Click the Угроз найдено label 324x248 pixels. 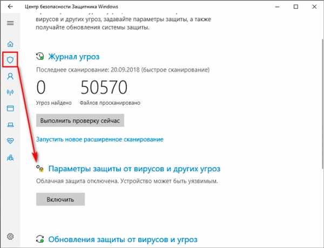coord(53,103)
